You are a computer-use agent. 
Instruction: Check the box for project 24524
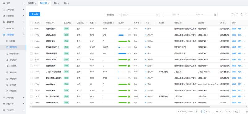[32, 47]
